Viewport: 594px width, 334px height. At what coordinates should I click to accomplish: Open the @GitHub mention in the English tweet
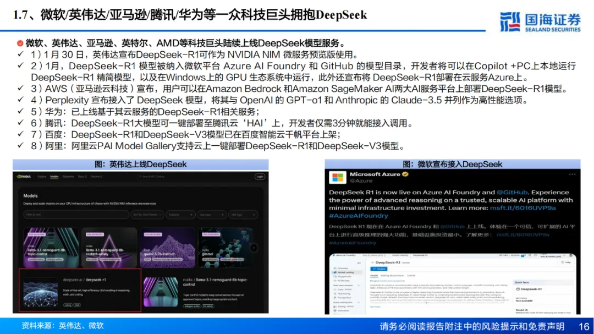(512, 192)
